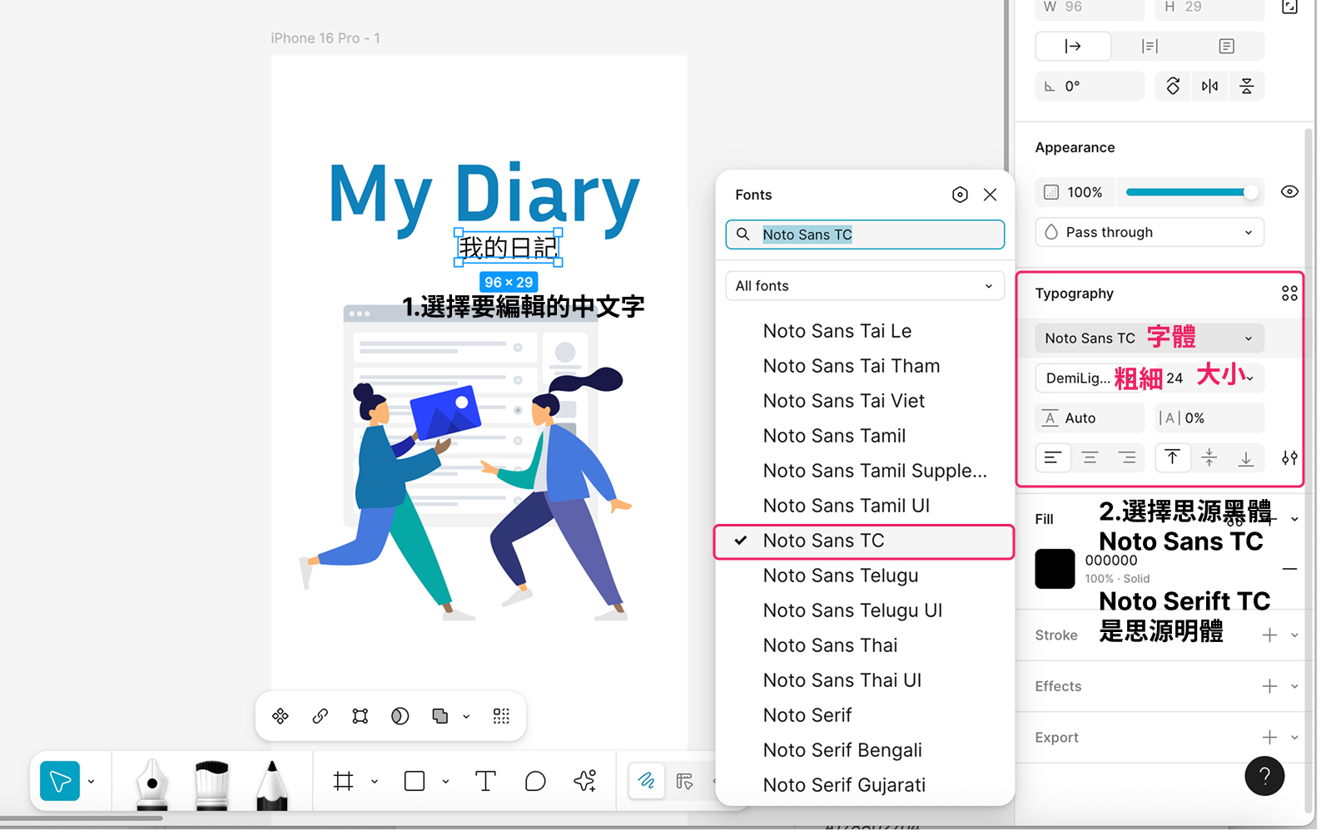Open the Pass through blend mode dropdown
This screenshot has width=1326, height=830.
click(1149, 232)
